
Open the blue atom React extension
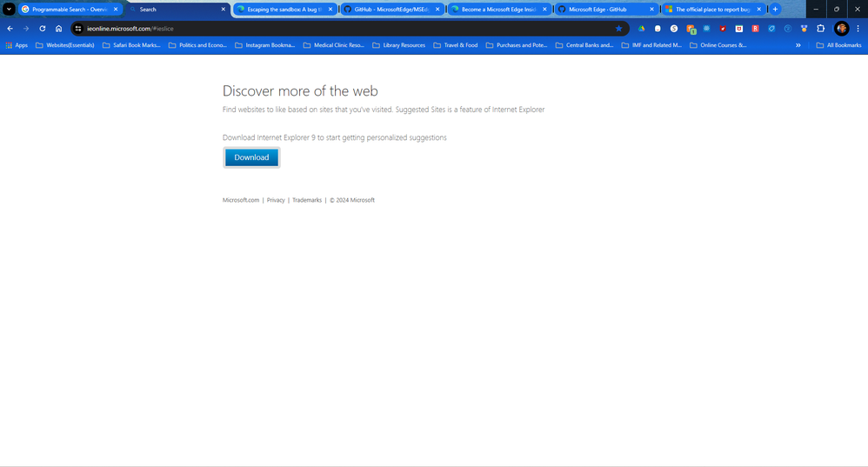(x=706, y=28)
